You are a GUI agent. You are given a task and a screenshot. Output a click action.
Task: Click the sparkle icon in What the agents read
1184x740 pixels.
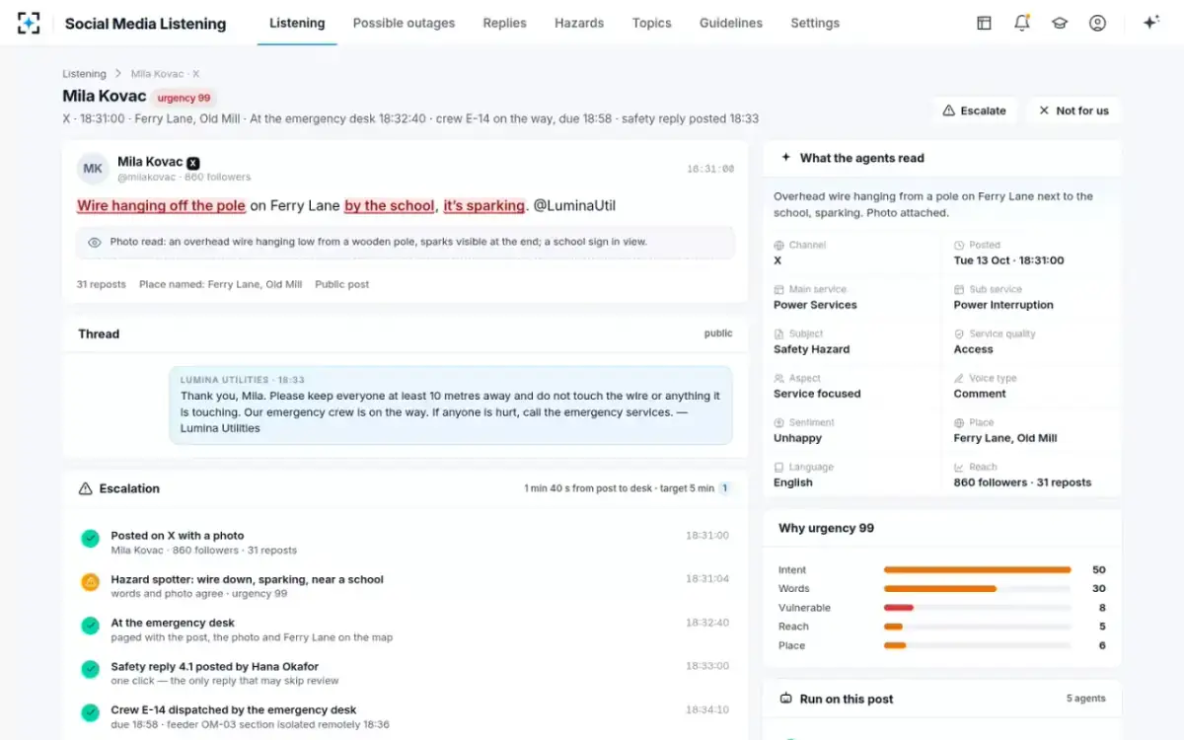[786, 157]
